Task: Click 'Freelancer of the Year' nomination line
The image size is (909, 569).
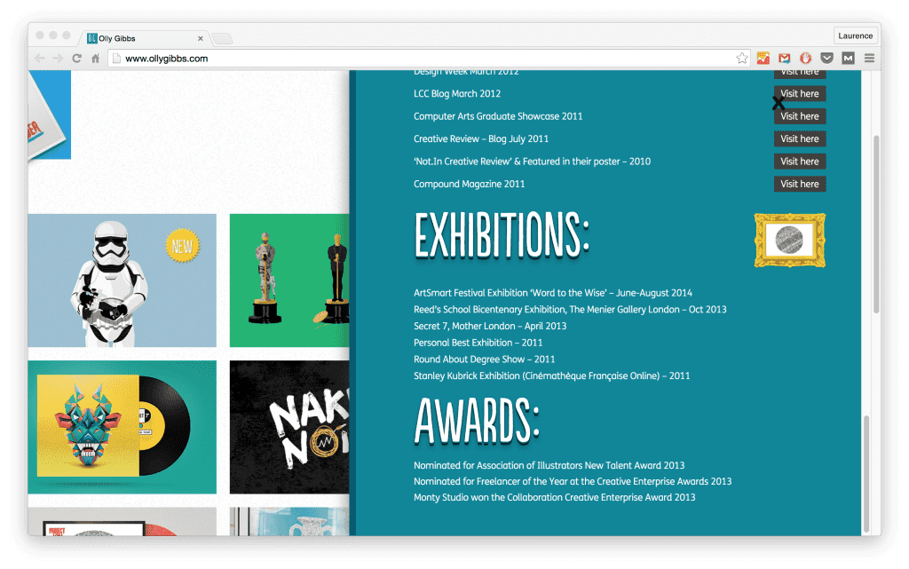Action: coord(573,481)
